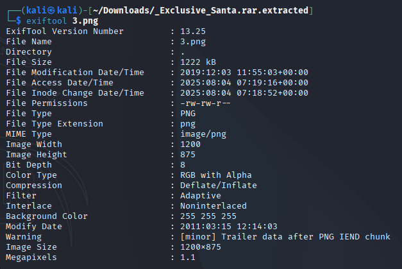Click the Kali skull icon in prompt

pos(51,10)
